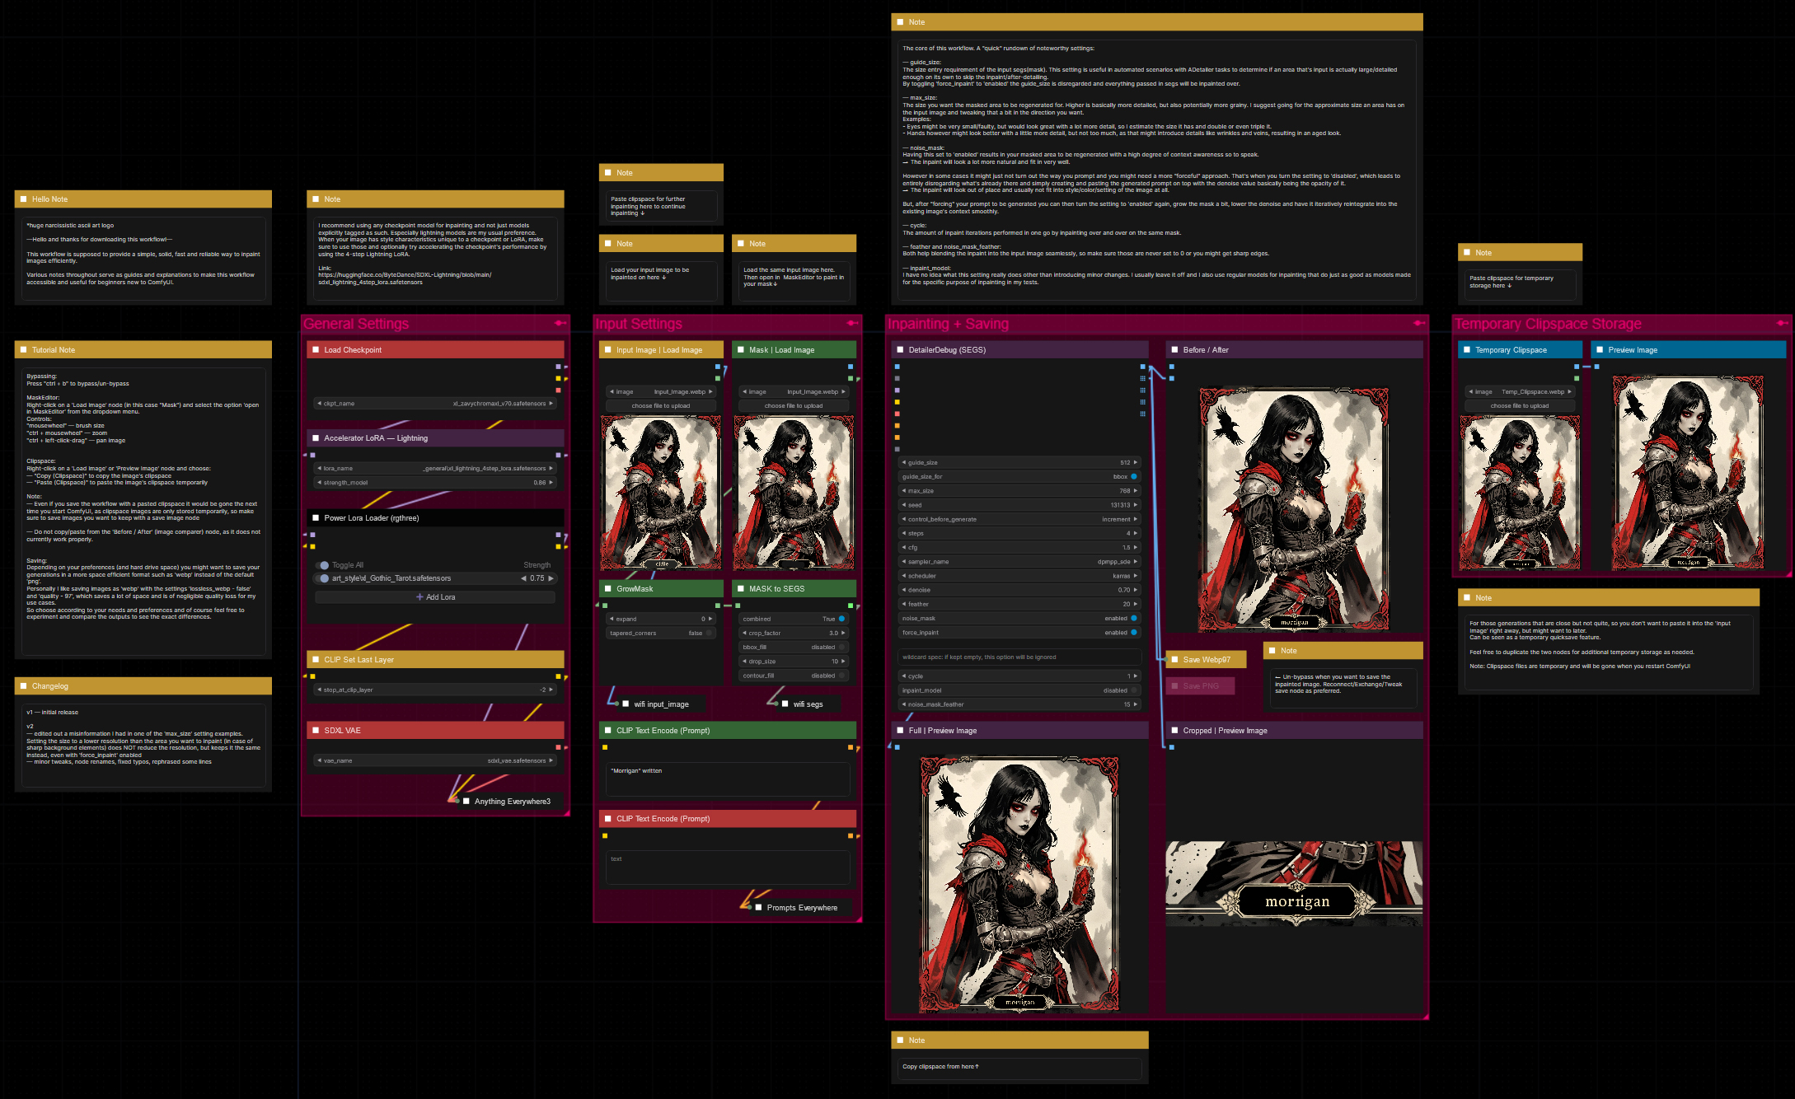Screen dimensions: 1795x1099
Task: Click the strength_model slider widget in Accelerator LoRA
Action: pyautogui.click(x=435, y=483)
